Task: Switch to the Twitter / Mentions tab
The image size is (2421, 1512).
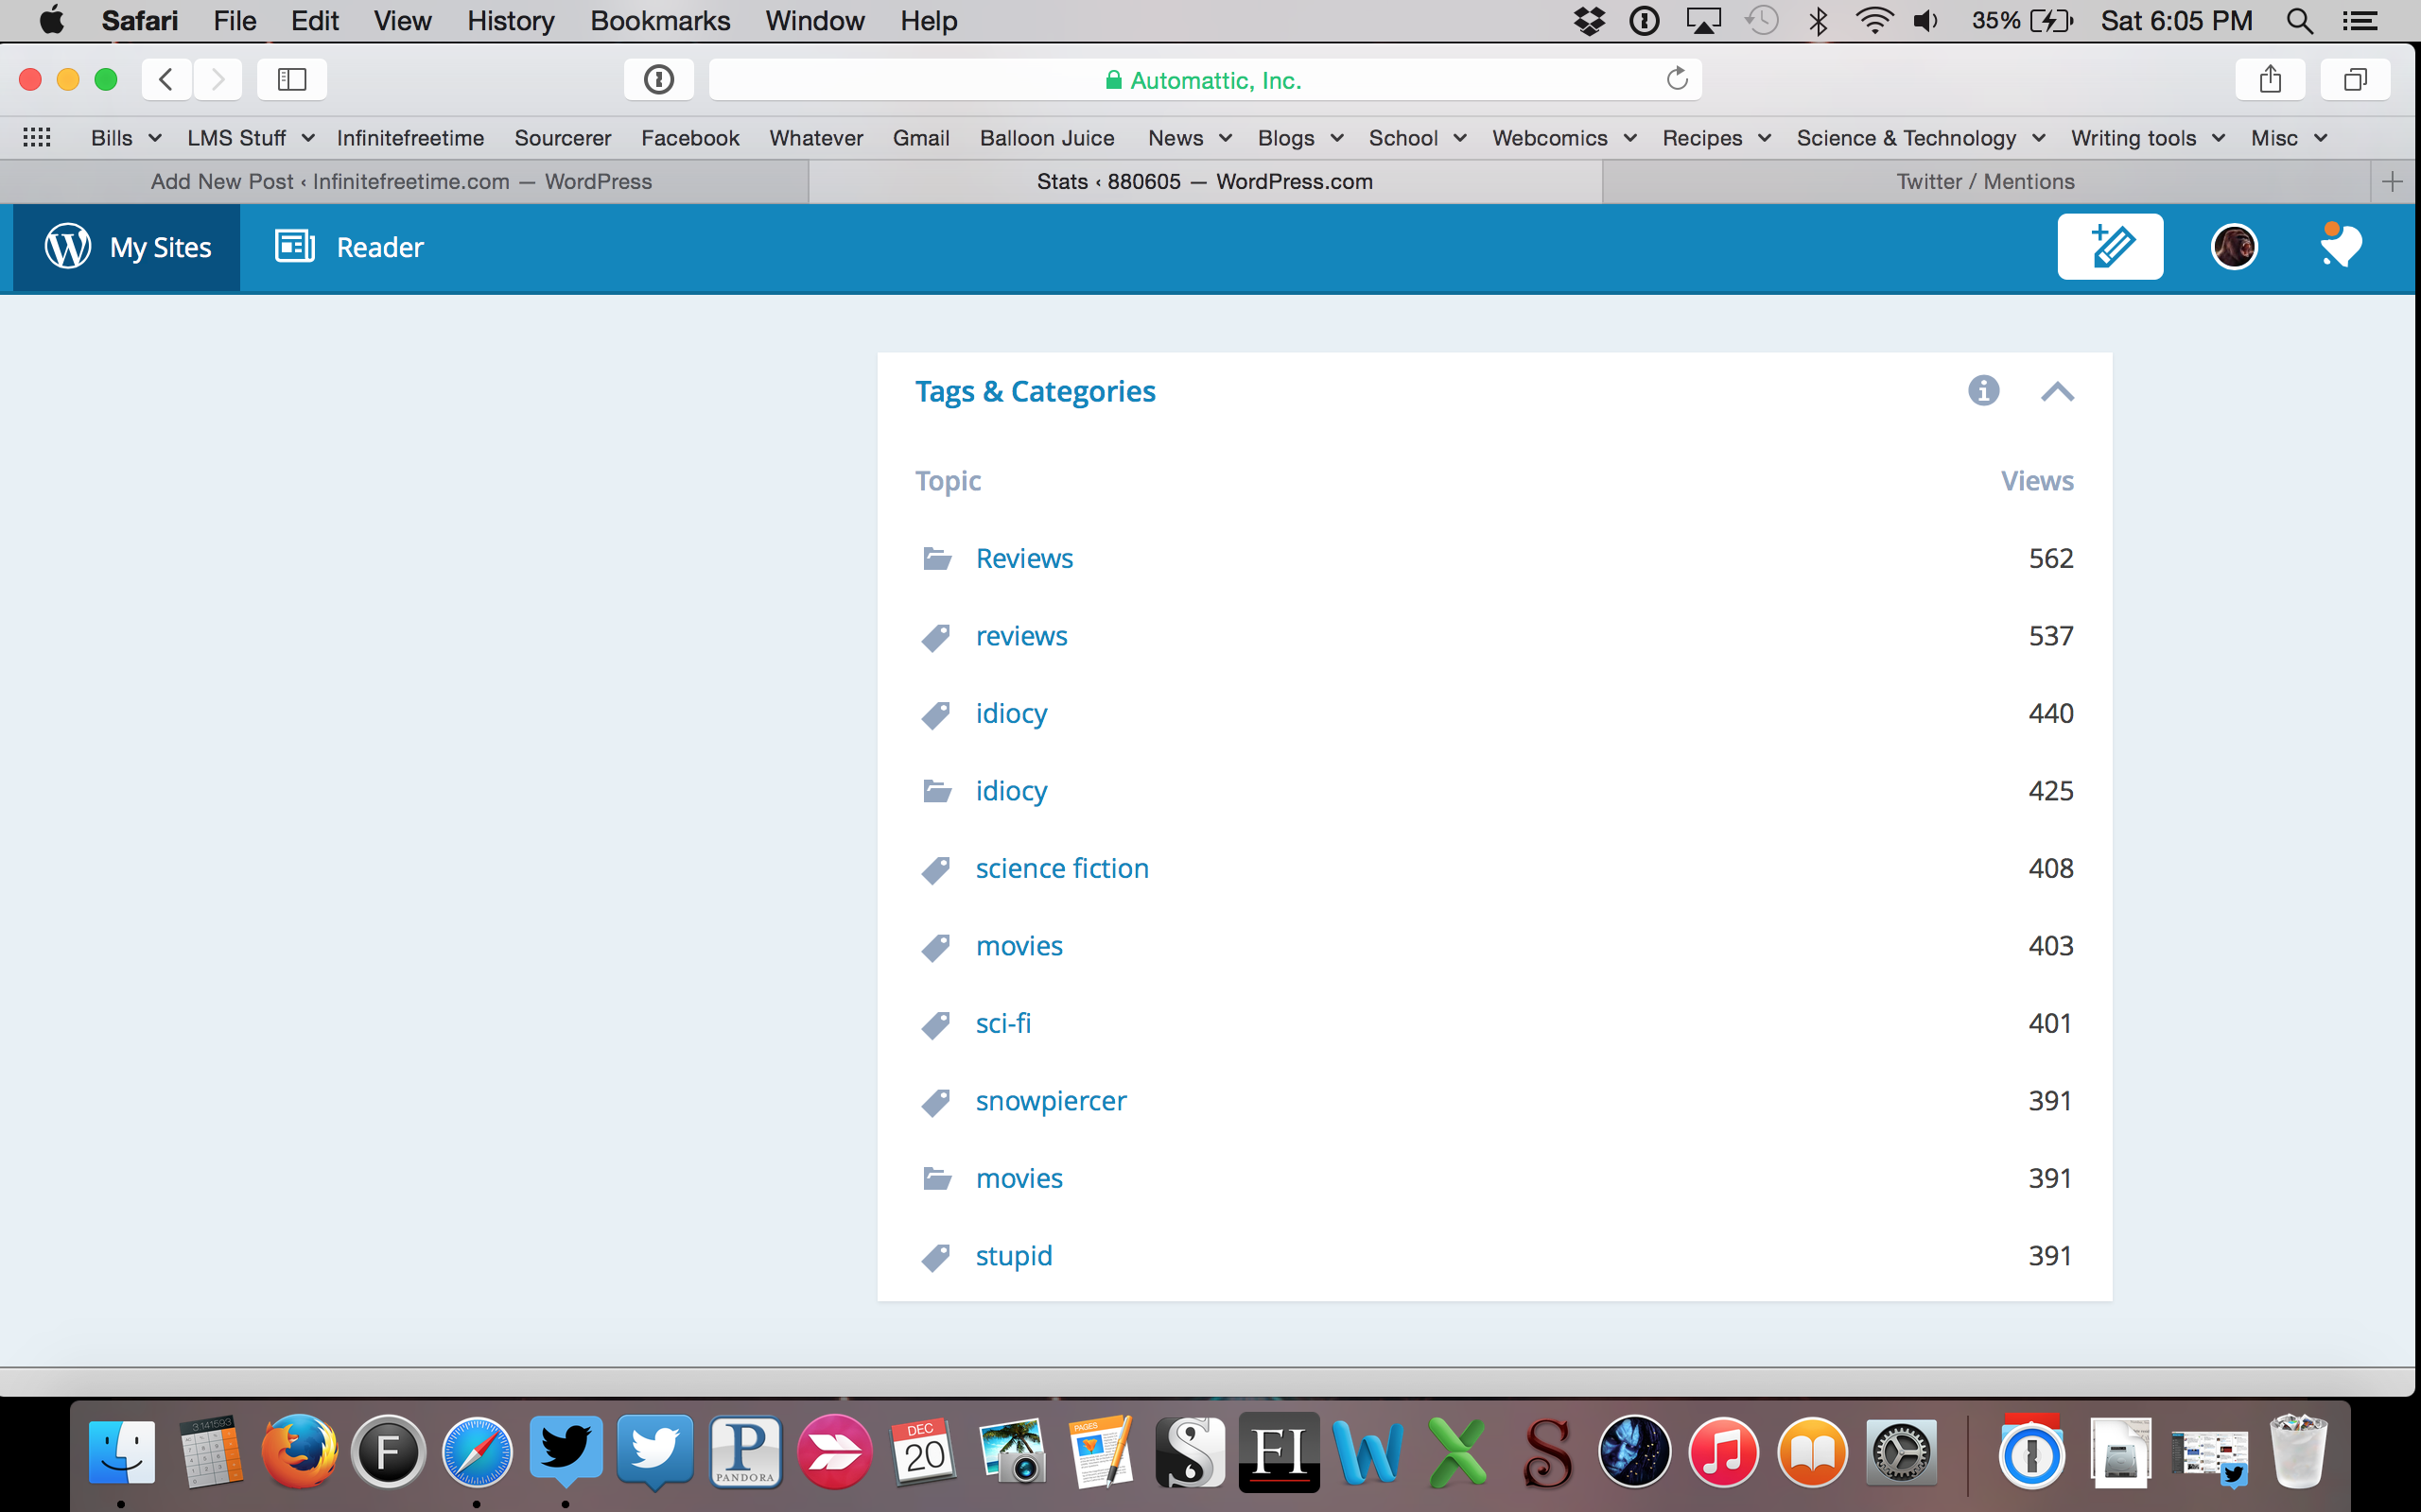Action: tap(1985, 182)
